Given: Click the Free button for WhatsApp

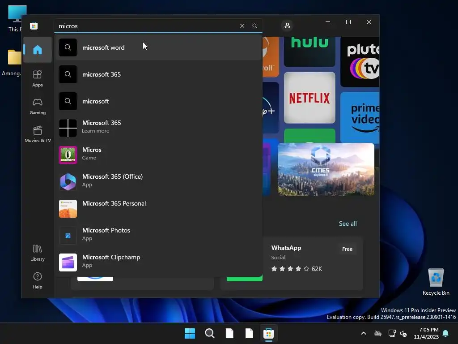Looking at the screenshot, I should [347, 249].
